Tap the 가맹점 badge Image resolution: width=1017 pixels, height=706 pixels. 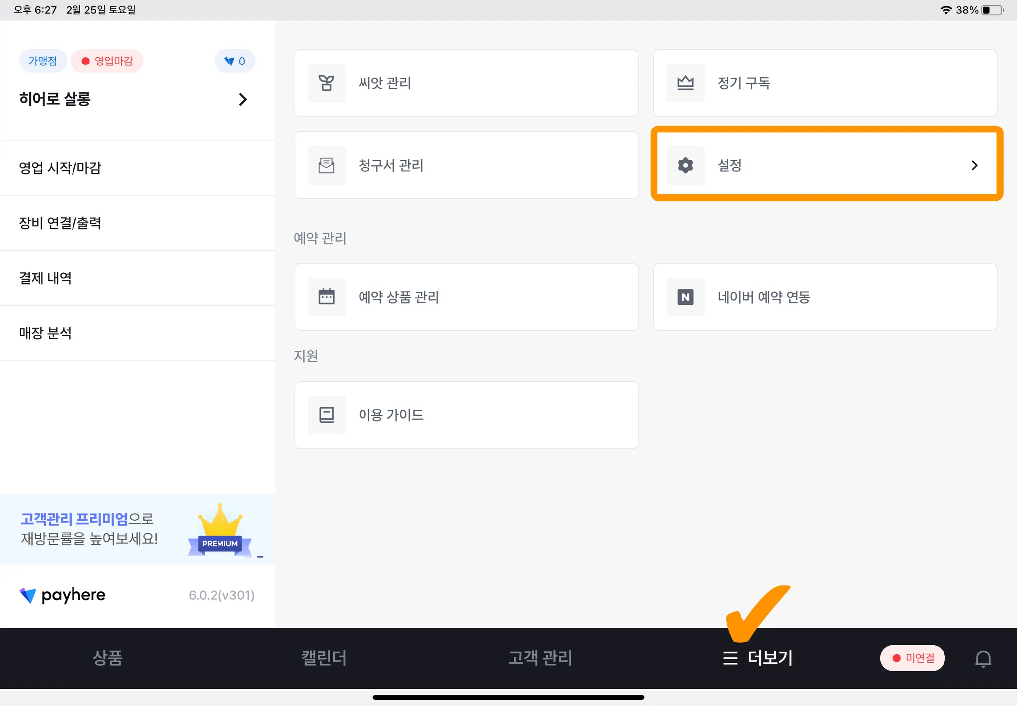point(43,61)
